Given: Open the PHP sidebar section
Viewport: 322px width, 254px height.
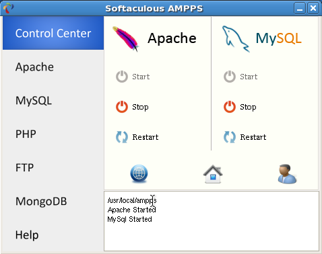Looking at the screenshot, I should pos(53,134).
